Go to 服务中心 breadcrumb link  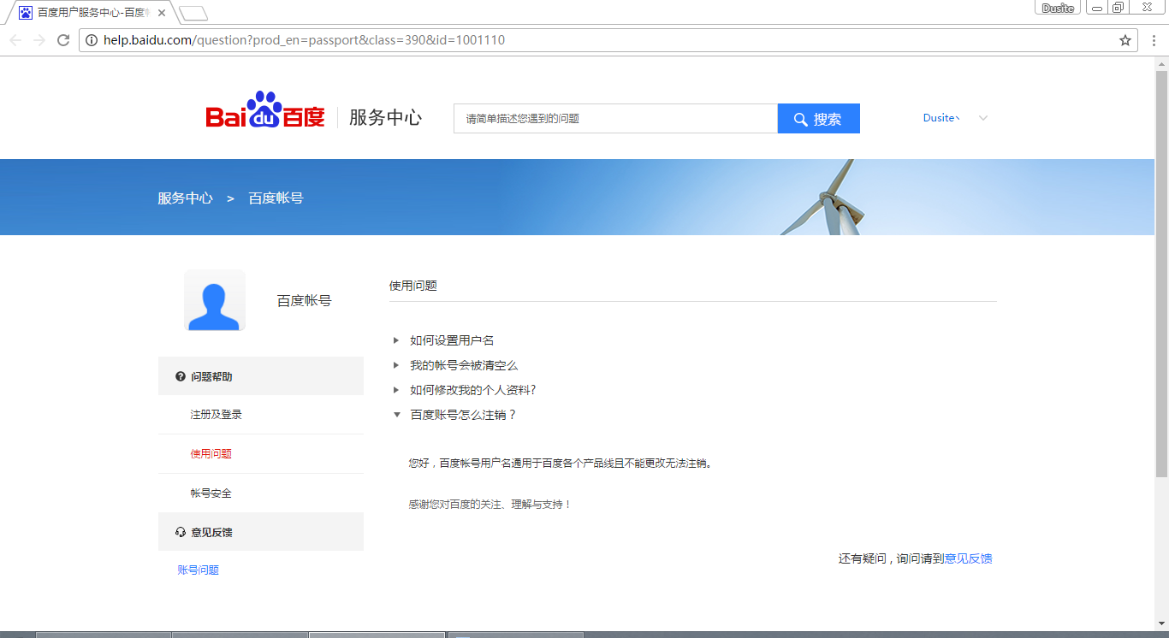(185, 198)
